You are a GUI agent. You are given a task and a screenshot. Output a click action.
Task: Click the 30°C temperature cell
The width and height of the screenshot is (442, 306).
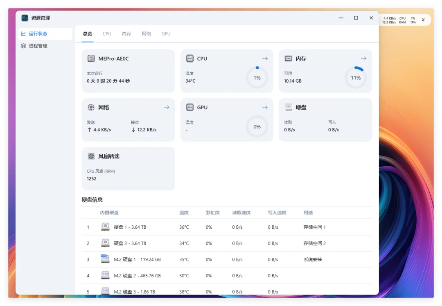(184, 276)
